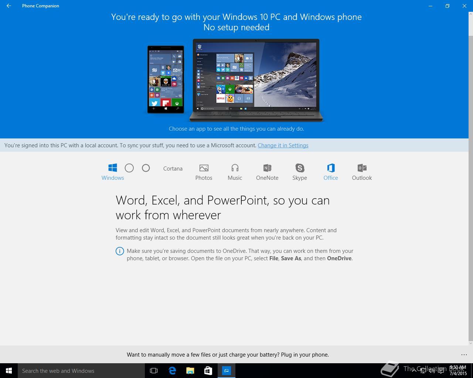Image resolution: width=473 pixels, height=378 pixels.
Task: Click the Choose an app caption text
Action: point(236,129)
